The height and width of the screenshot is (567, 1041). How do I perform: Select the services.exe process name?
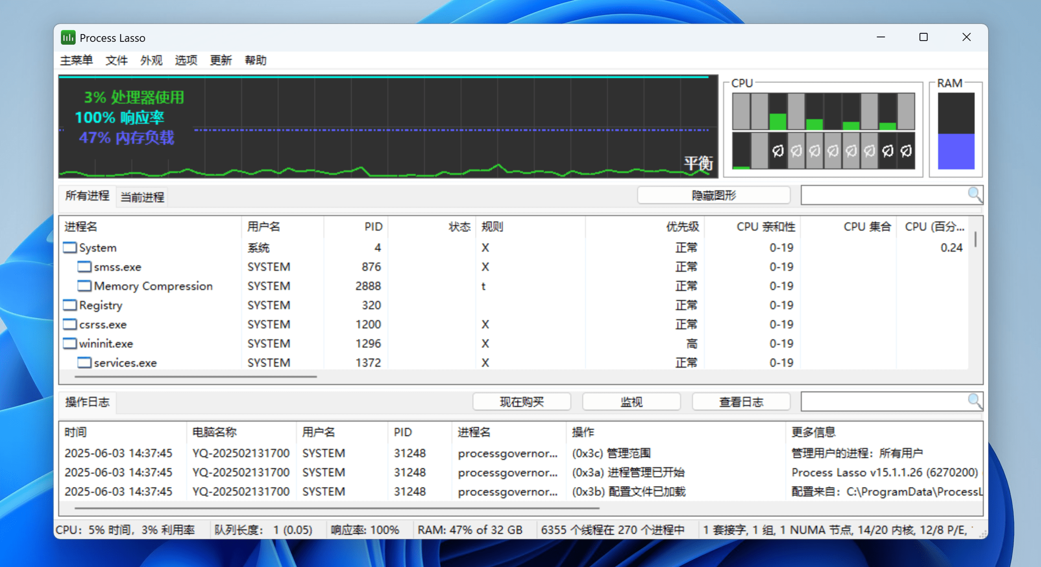[125, 363]
